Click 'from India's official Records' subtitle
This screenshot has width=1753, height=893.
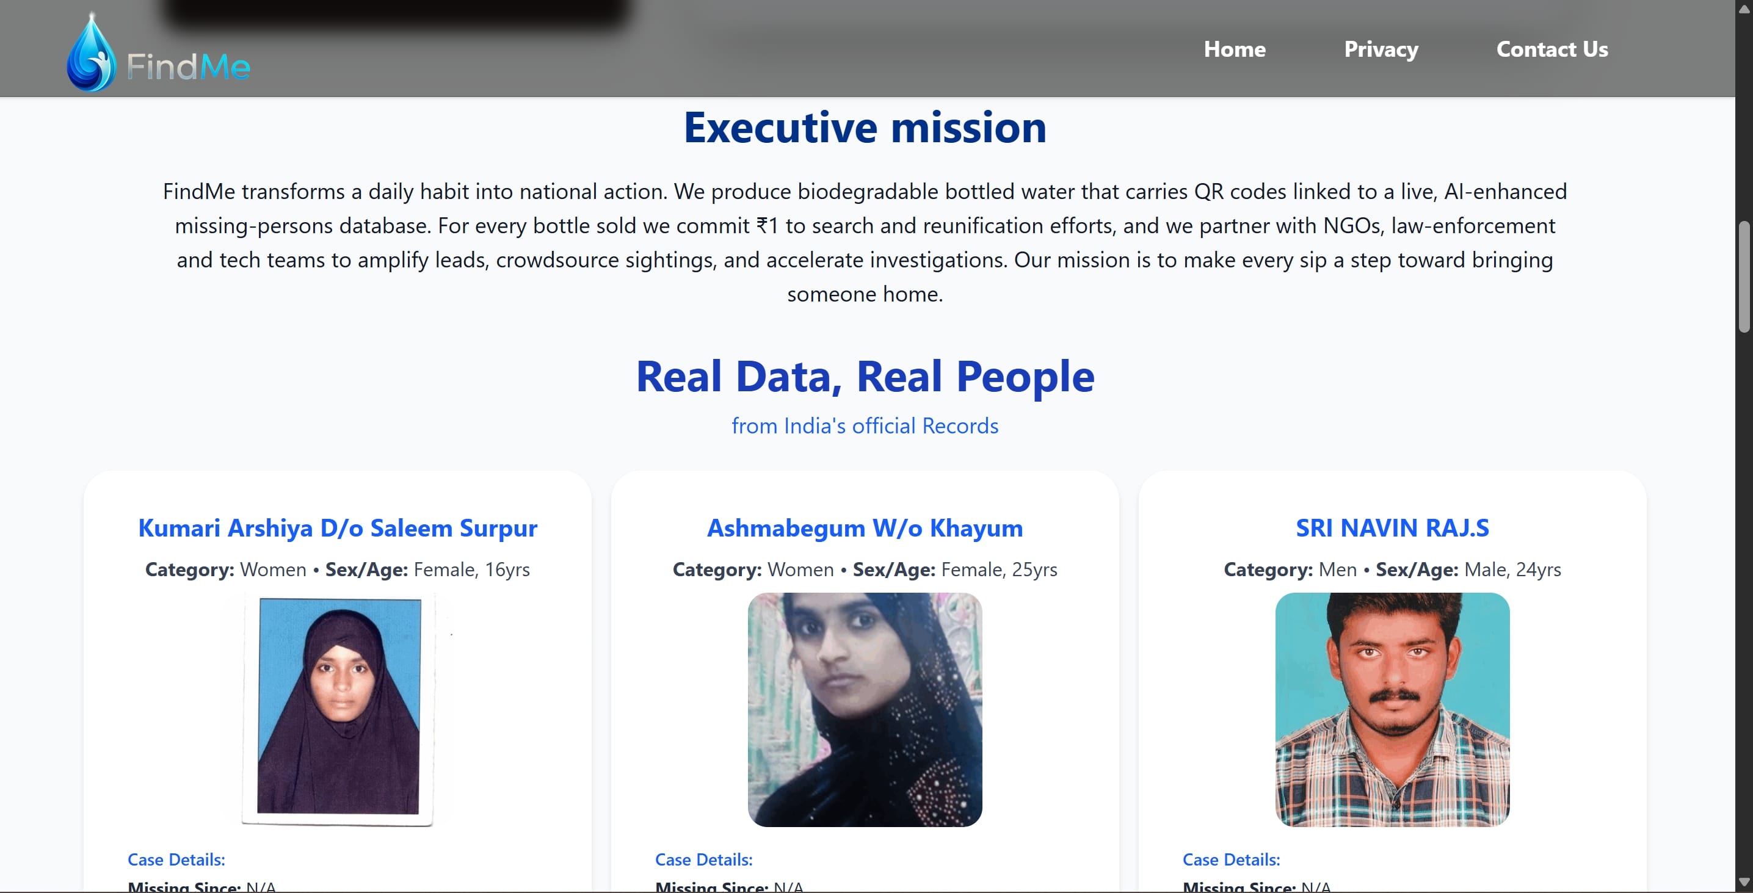pos(864,426)
